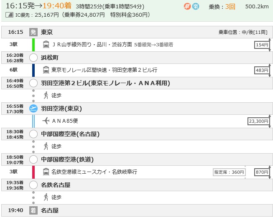This screenshot has width=273, height=220.
Task: Click the train icon for JR山手線外回り
Action: [46, 45]
